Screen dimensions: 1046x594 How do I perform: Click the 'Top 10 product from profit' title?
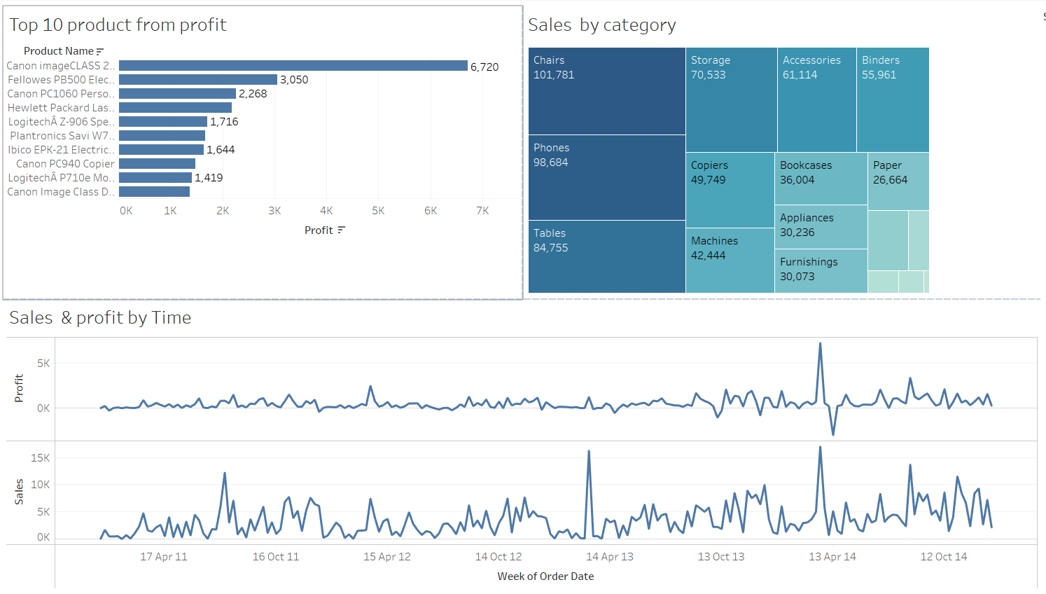pos(118,25)
